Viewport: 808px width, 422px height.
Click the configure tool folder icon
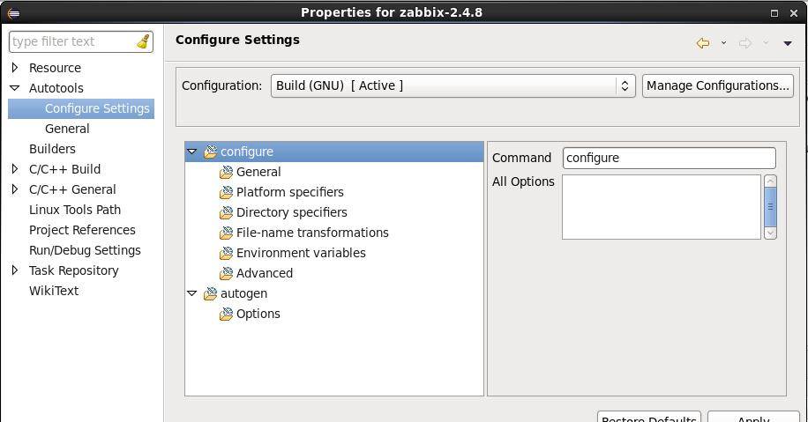coord(210,152)
